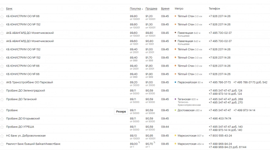Star the ПроБанк ДО Таганский row
This screenshot has height=150, width=270.
(2, 99)
